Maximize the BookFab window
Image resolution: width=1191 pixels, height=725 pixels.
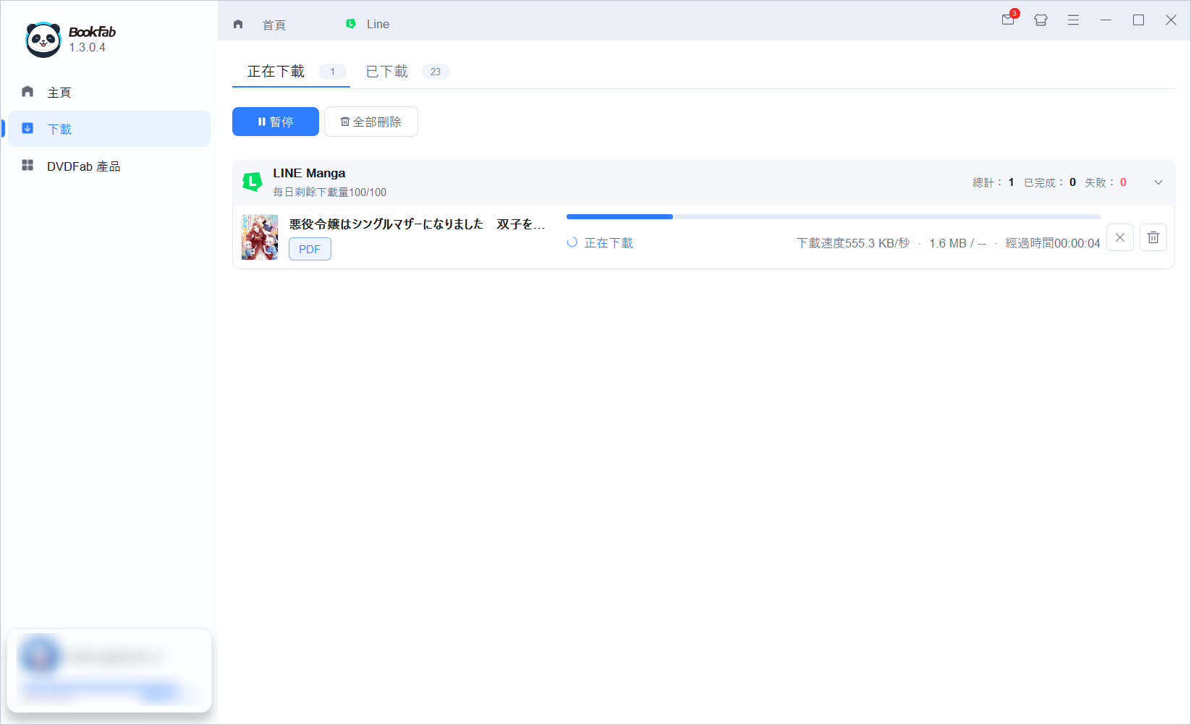pyautogui.click(x=1138, y=20)
